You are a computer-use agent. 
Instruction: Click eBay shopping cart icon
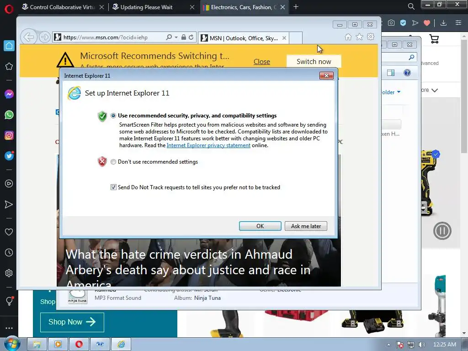[x=434, y=39]
